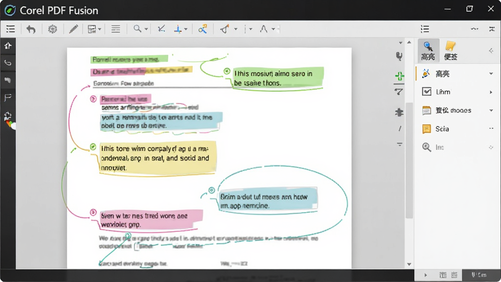Image resolution: width=501 pixels, height=282 pixels.
Task: Click the list icon above the right panel
Action: (425, 29)
